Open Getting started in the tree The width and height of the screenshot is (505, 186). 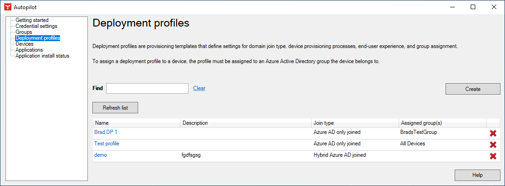32,20
